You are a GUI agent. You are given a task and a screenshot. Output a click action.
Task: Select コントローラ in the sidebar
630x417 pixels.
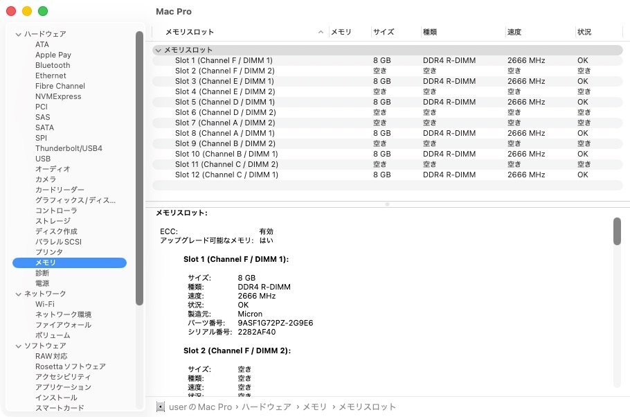click(56, 211)
